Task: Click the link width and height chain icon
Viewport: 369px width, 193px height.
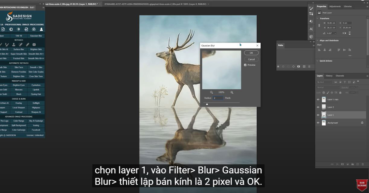Action: 319,25
